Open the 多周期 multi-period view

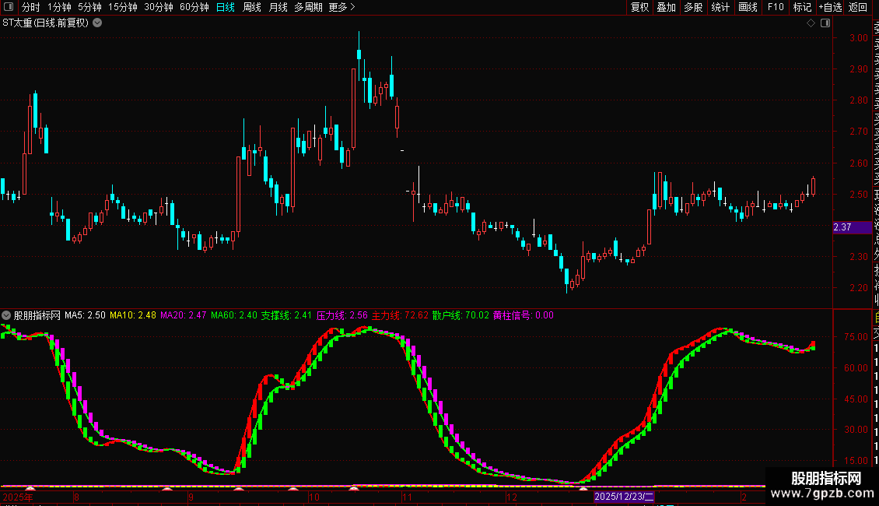tap(308, 7)
